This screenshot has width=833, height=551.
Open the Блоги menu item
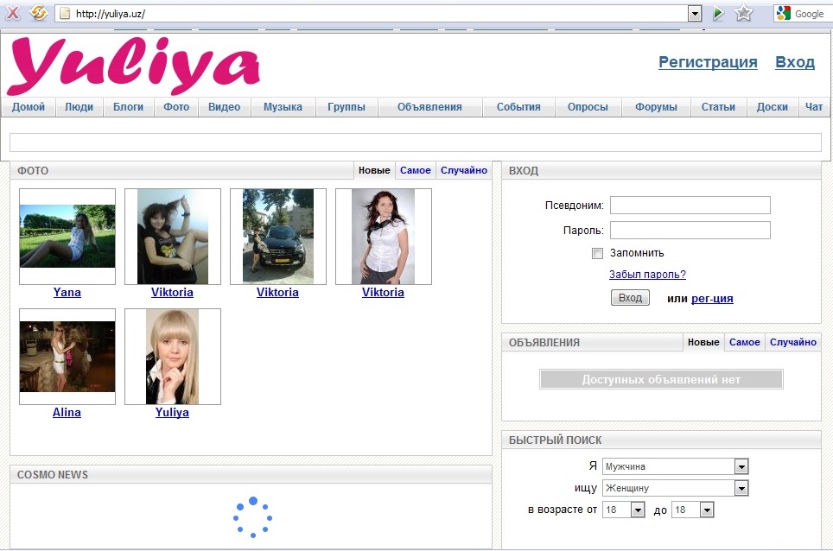(x=128, y=107)
